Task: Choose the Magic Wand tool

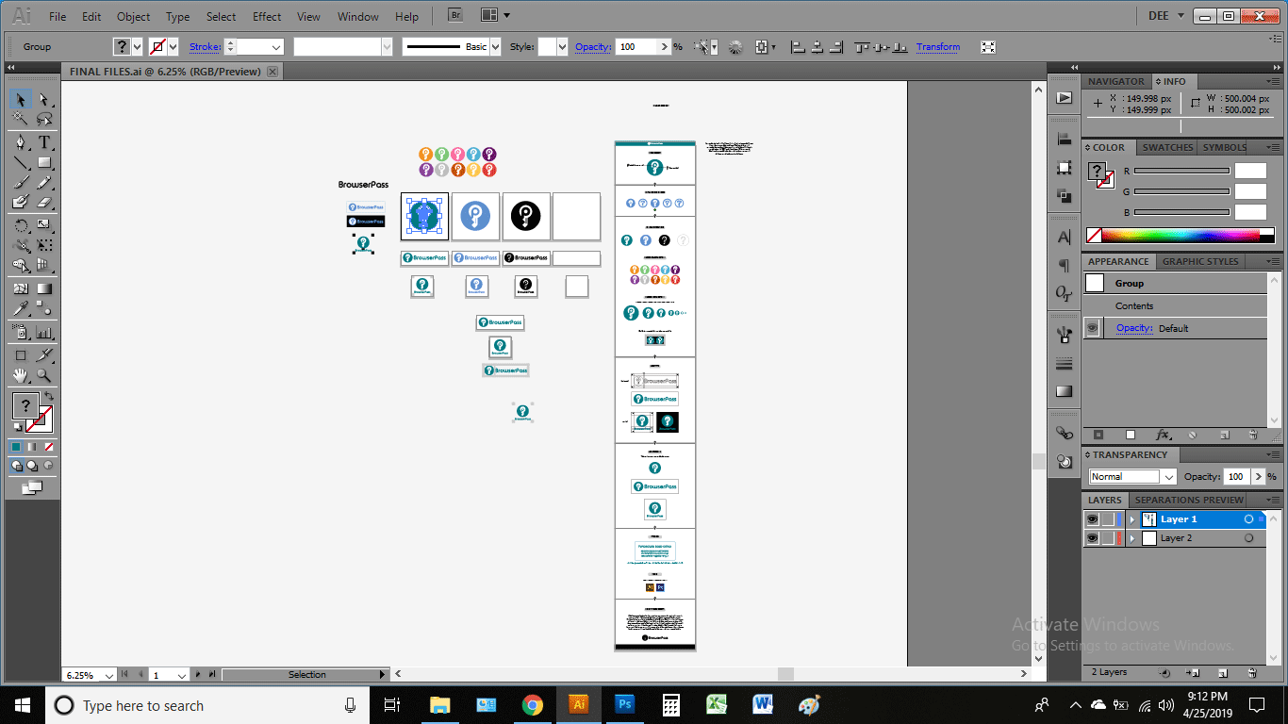Action: 20,120
